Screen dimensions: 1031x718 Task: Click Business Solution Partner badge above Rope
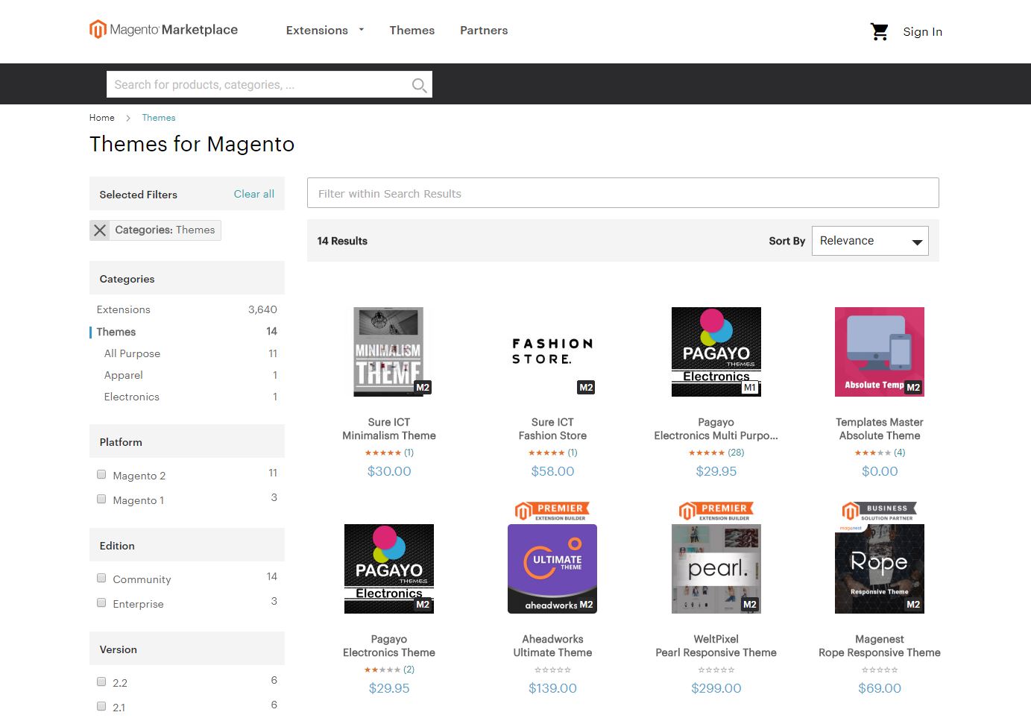coord(880,511)
